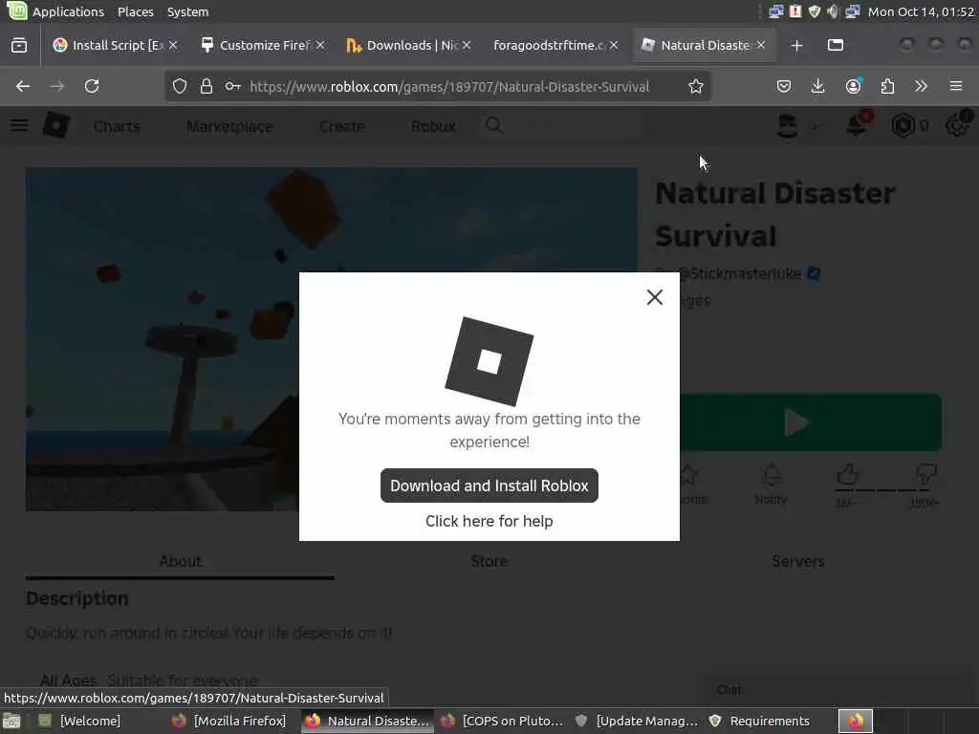
Task: Open the Places menu
Action: (136, 11)
